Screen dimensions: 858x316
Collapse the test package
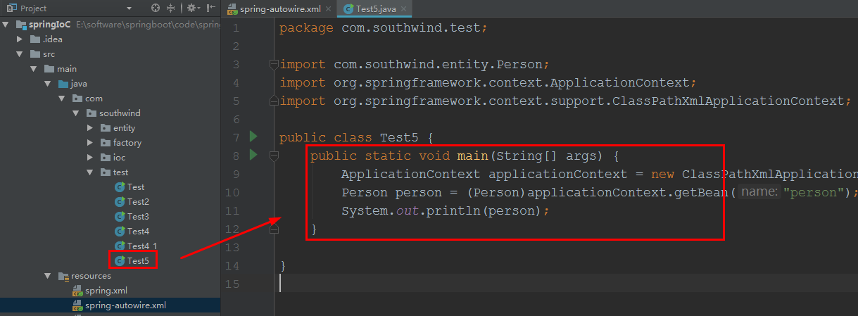(89, 172)
